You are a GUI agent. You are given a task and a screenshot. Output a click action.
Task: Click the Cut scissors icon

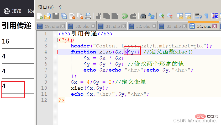point(98,16)
